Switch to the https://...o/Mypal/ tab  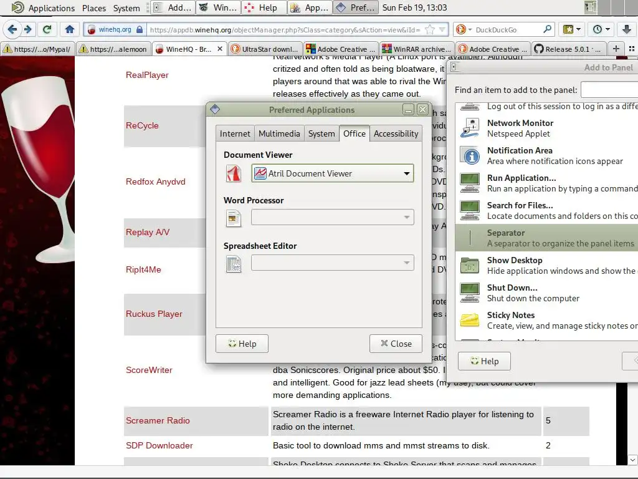point(37,49)
